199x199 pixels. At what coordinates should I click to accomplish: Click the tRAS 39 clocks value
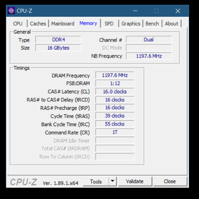(x=115, y=116)
